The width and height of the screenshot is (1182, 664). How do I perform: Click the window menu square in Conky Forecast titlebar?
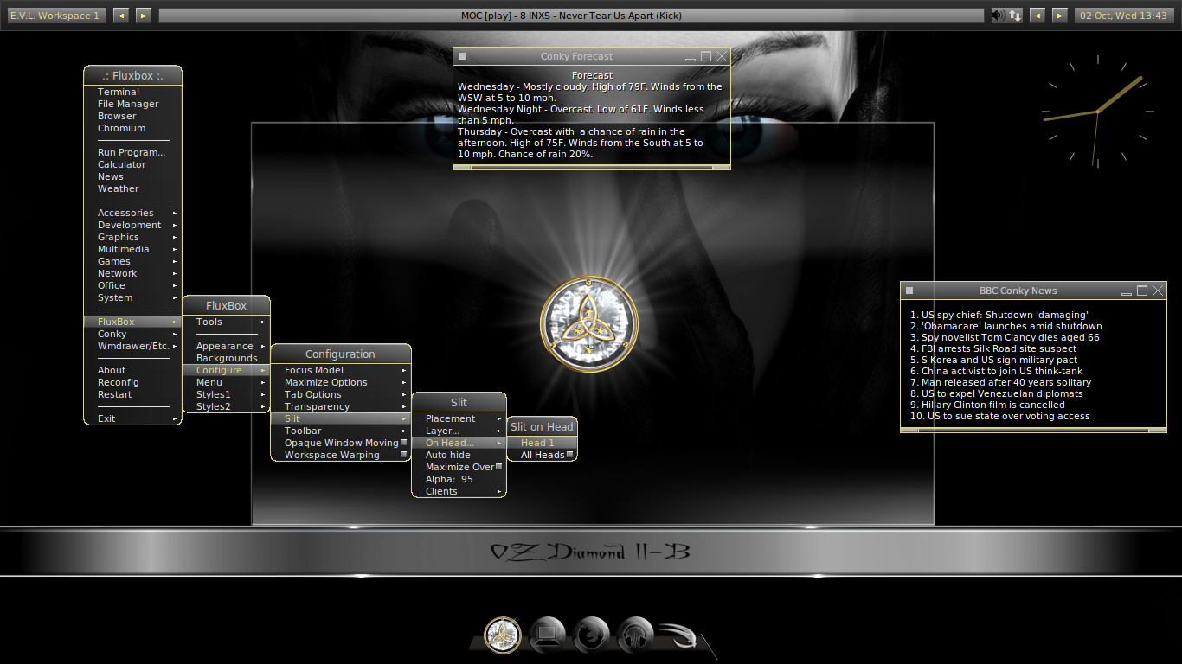[462, 56]
